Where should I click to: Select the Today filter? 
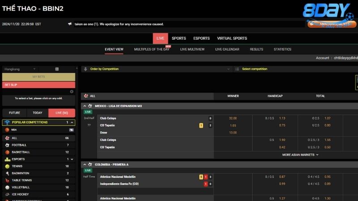pyautogui.click(x=38, y=113)
